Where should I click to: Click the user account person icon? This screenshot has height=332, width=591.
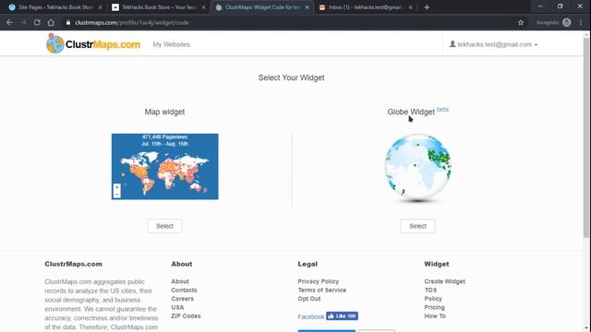coord(452,44)
